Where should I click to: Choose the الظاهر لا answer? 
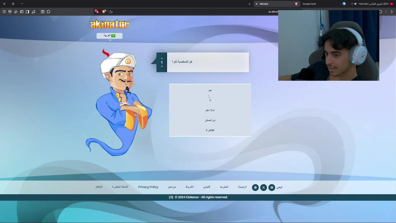coord(210,130)
